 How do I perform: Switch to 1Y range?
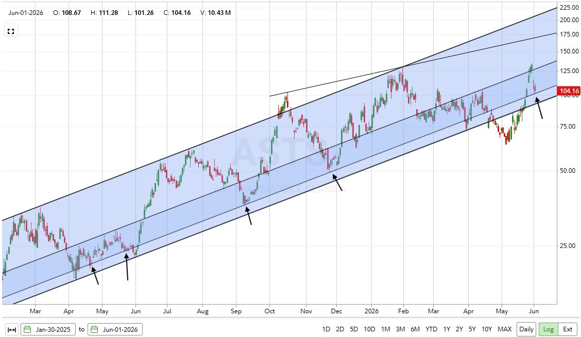click(x=447, y=329)
